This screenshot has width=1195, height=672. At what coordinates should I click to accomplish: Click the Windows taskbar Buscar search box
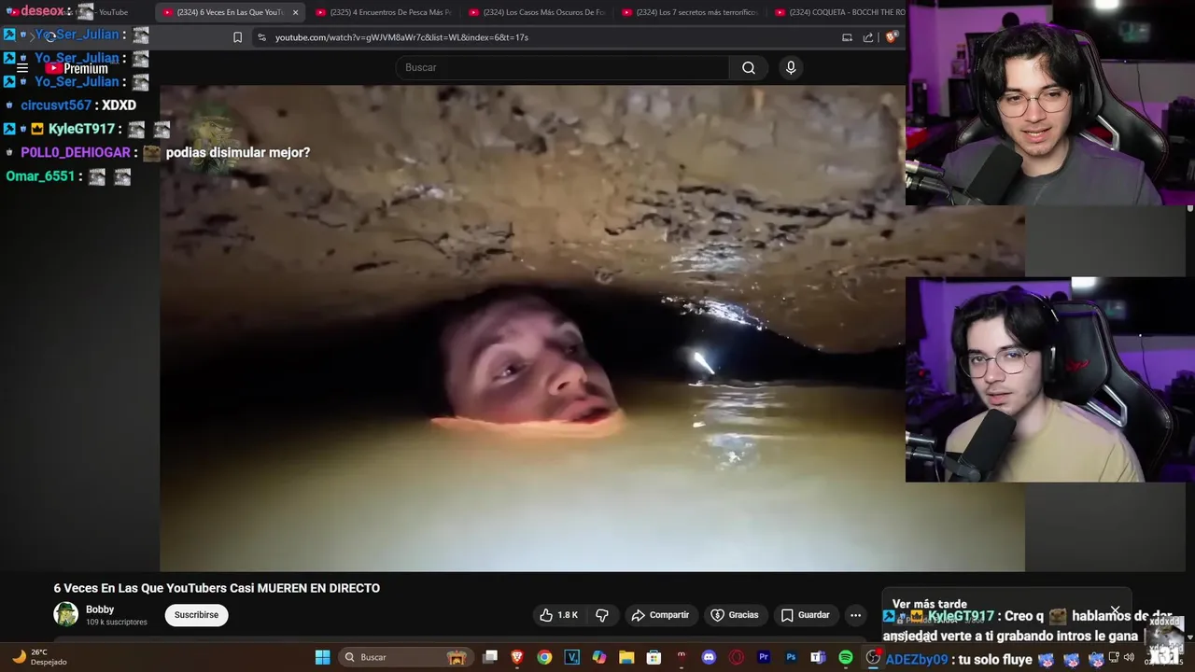(404, 657)
